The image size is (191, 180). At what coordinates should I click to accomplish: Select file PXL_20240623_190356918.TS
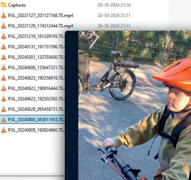point(36,78)
